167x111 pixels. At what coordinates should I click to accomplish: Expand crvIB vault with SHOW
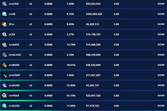(x=161, y=14)
